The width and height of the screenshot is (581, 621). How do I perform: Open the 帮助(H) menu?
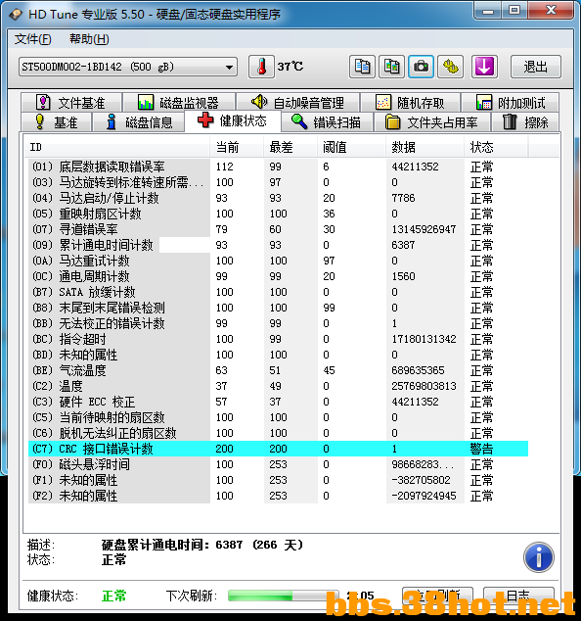tap(89, 39)
